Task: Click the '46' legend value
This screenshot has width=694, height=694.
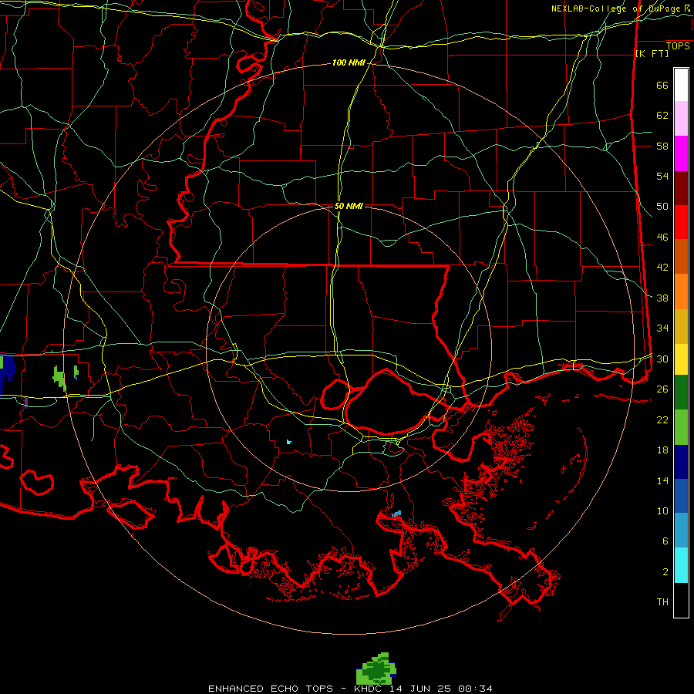Action: [x=662, y=238]
